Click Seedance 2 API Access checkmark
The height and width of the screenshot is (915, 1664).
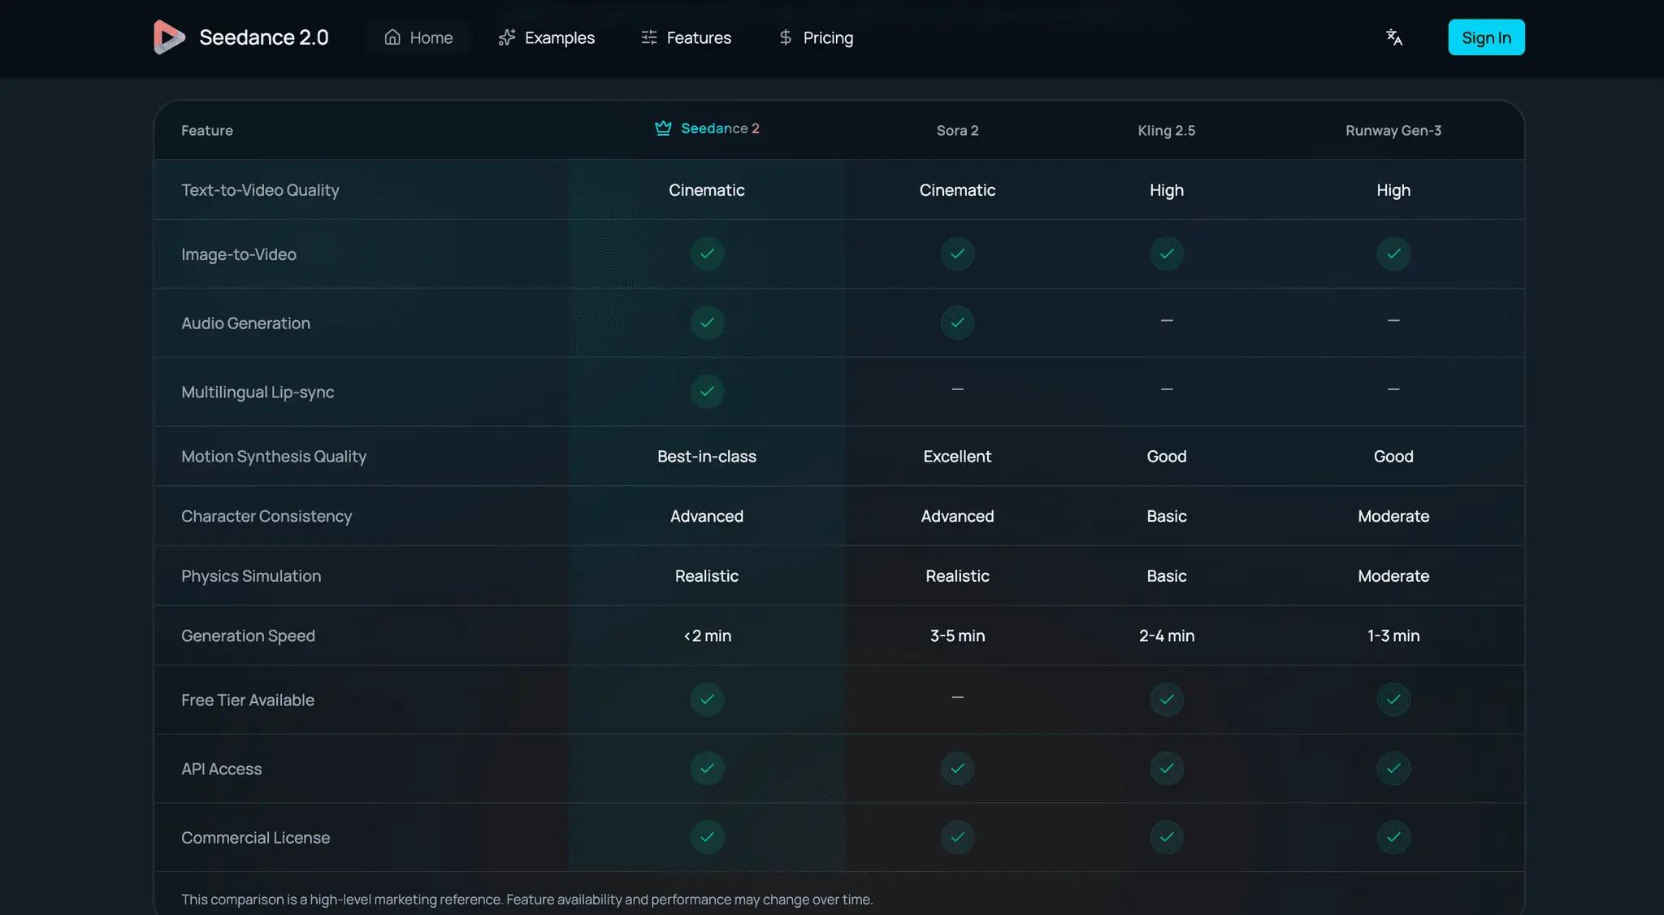707,769
